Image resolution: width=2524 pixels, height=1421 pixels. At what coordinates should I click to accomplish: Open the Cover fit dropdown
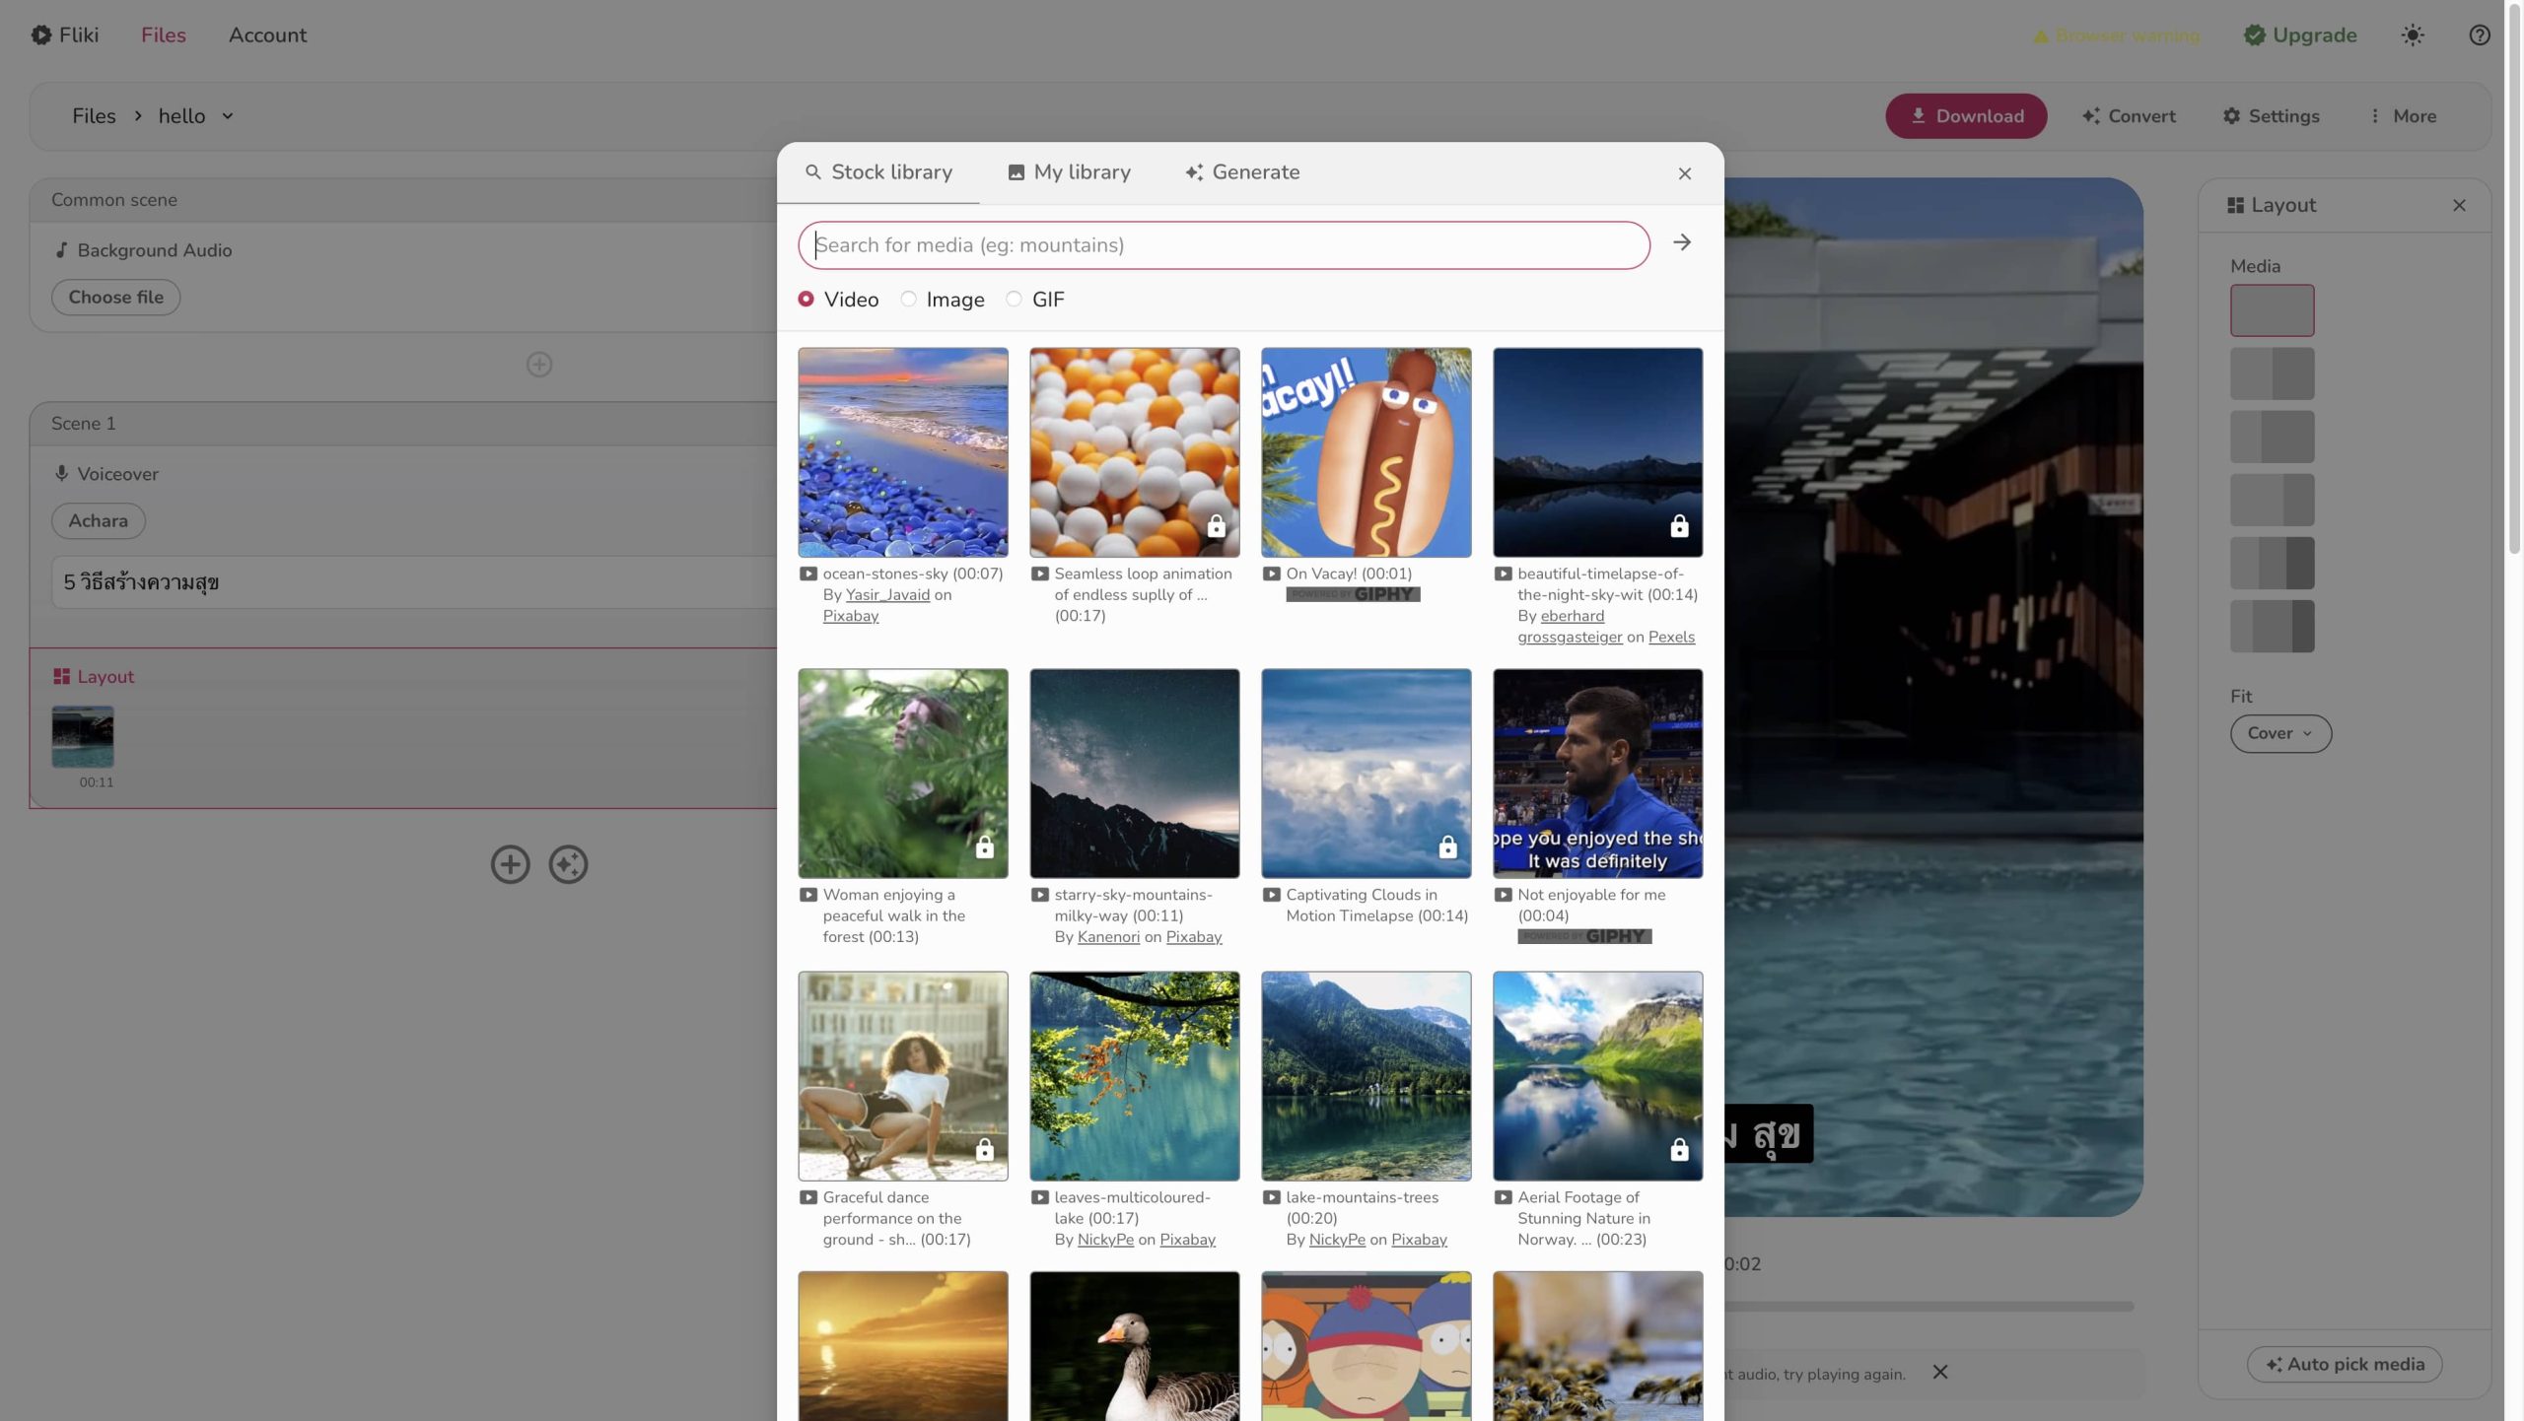(2279, 733)
